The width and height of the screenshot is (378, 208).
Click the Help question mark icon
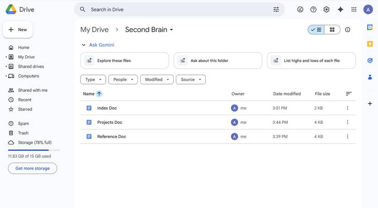click(313, 9)
